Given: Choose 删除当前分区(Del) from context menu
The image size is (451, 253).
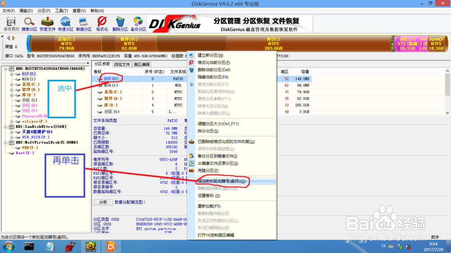Looking at the screenshot, I should click(x=232, y=69).
